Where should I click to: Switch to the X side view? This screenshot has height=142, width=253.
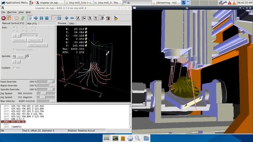tap(90, 18)
